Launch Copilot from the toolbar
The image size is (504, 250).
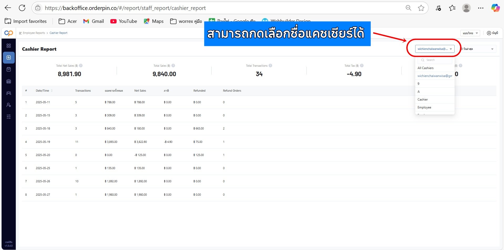tap(495, 8)
